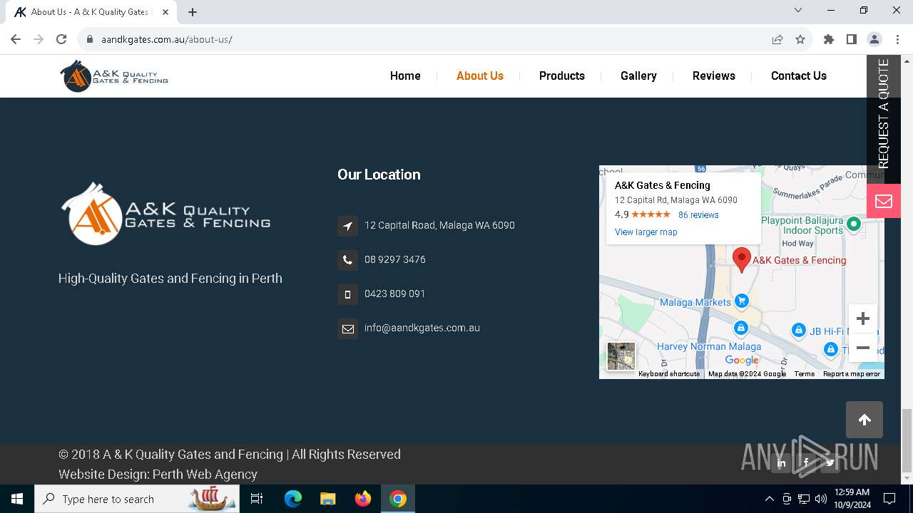Click Perth Web Agency link
The width and height of the screenshot is (913, 513).
205,475
